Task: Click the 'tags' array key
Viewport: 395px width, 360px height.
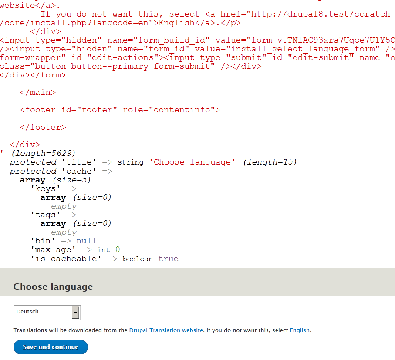Action: pyautogui.click(x=45, y=215)
